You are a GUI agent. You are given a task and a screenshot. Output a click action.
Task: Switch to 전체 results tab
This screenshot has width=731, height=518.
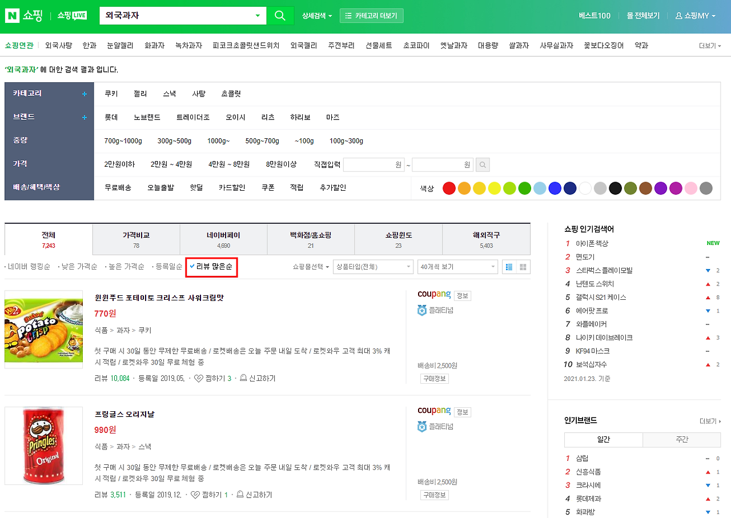[x=49, y=239]
